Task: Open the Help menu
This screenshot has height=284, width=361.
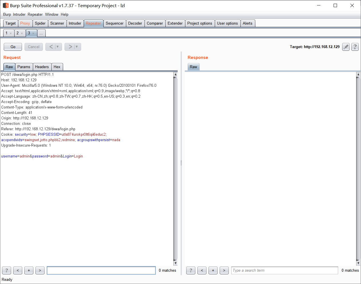Action: coord(65,14)
